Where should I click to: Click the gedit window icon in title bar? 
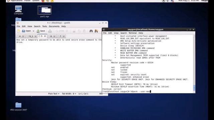coord(17,23)
